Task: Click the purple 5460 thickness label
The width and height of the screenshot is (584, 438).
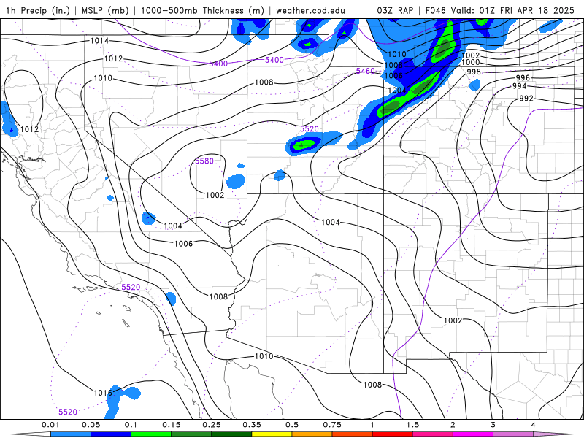Action: (x=366, y=71)
